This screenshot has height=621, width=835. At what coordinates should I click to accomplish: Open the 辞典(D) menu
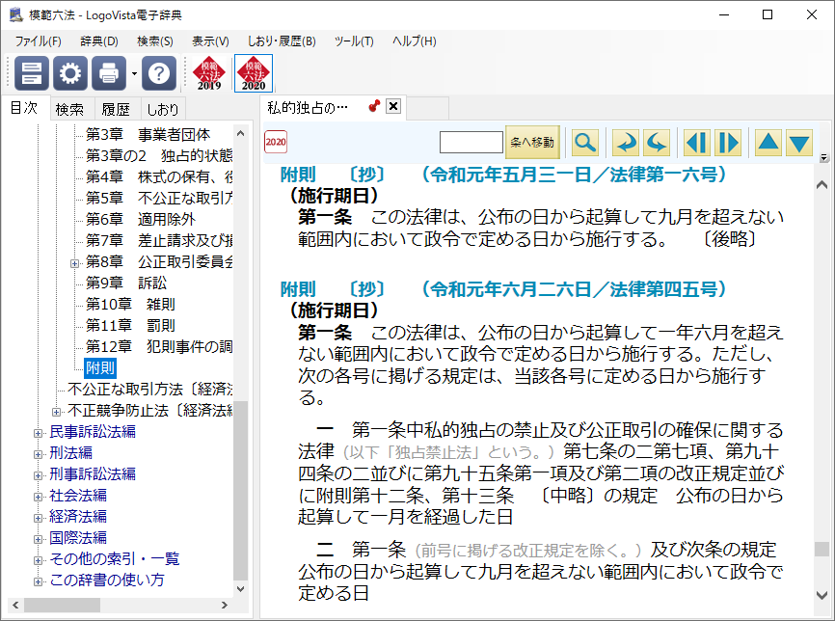[99, 41]
